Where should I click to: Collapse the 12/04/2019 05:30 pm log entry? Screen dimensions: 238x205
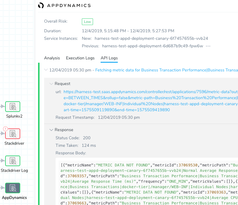(46, 70)
